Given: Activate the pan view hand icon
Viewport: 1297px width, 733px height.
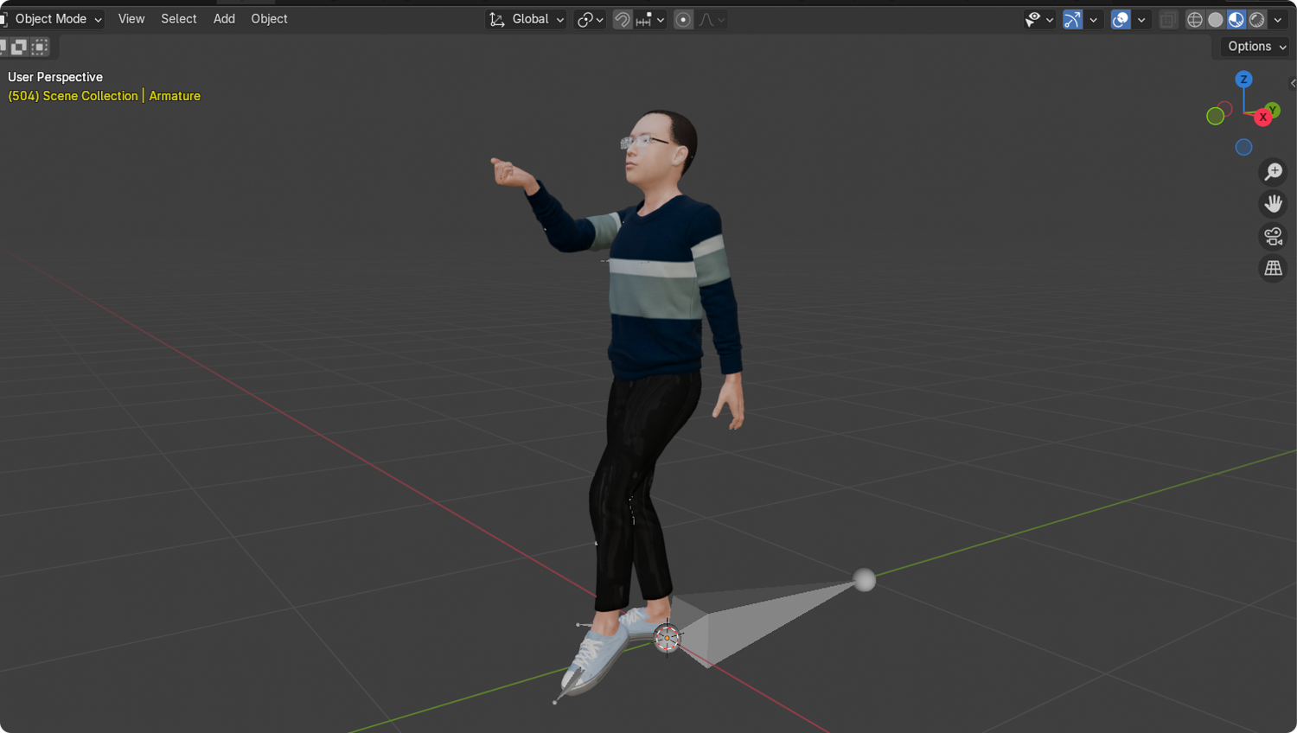Looking at the screenshot, I should tap(1273, 204).
